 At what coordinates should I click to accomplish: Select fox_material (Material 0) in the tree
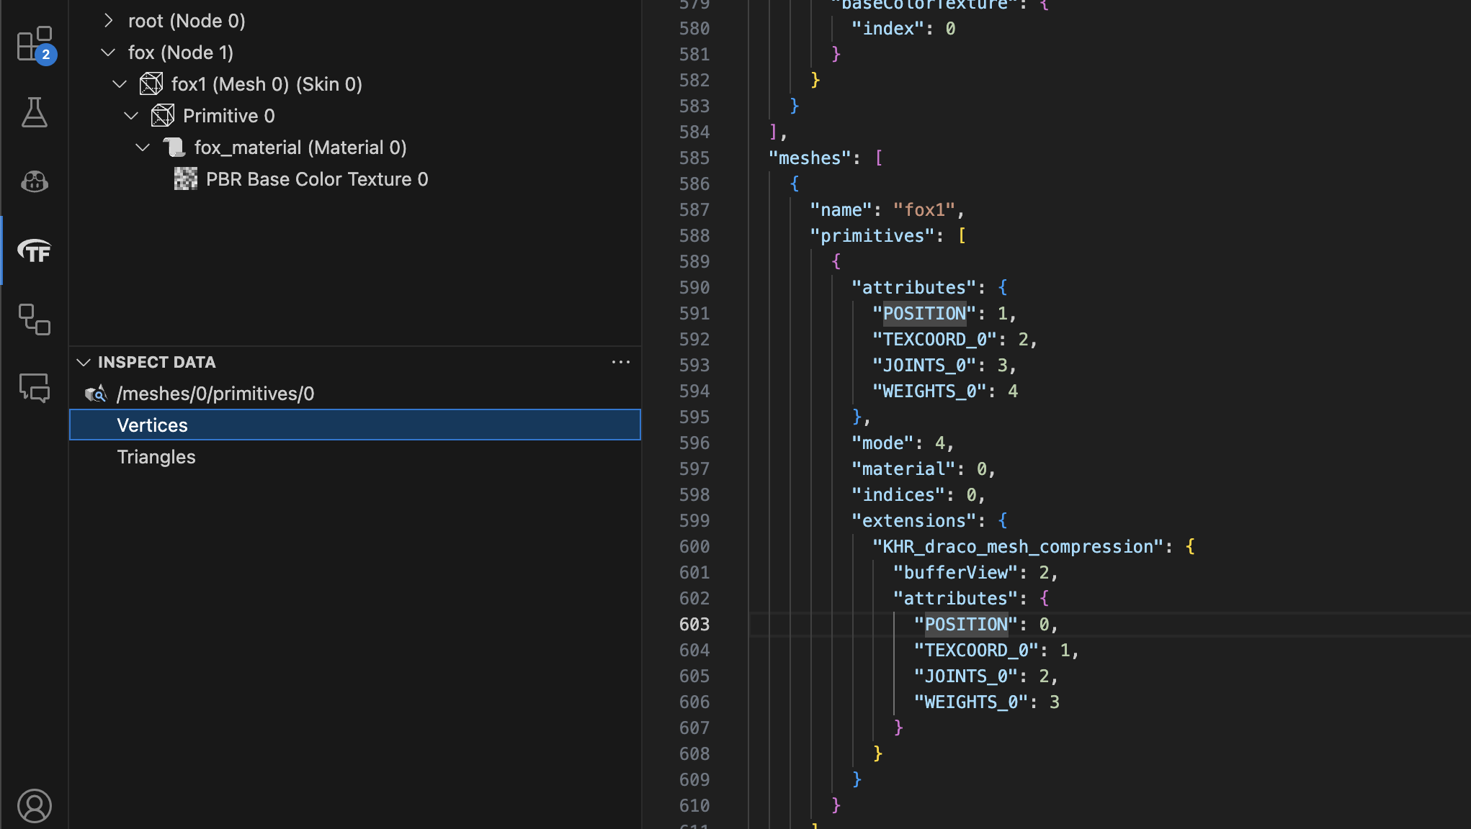300,147
